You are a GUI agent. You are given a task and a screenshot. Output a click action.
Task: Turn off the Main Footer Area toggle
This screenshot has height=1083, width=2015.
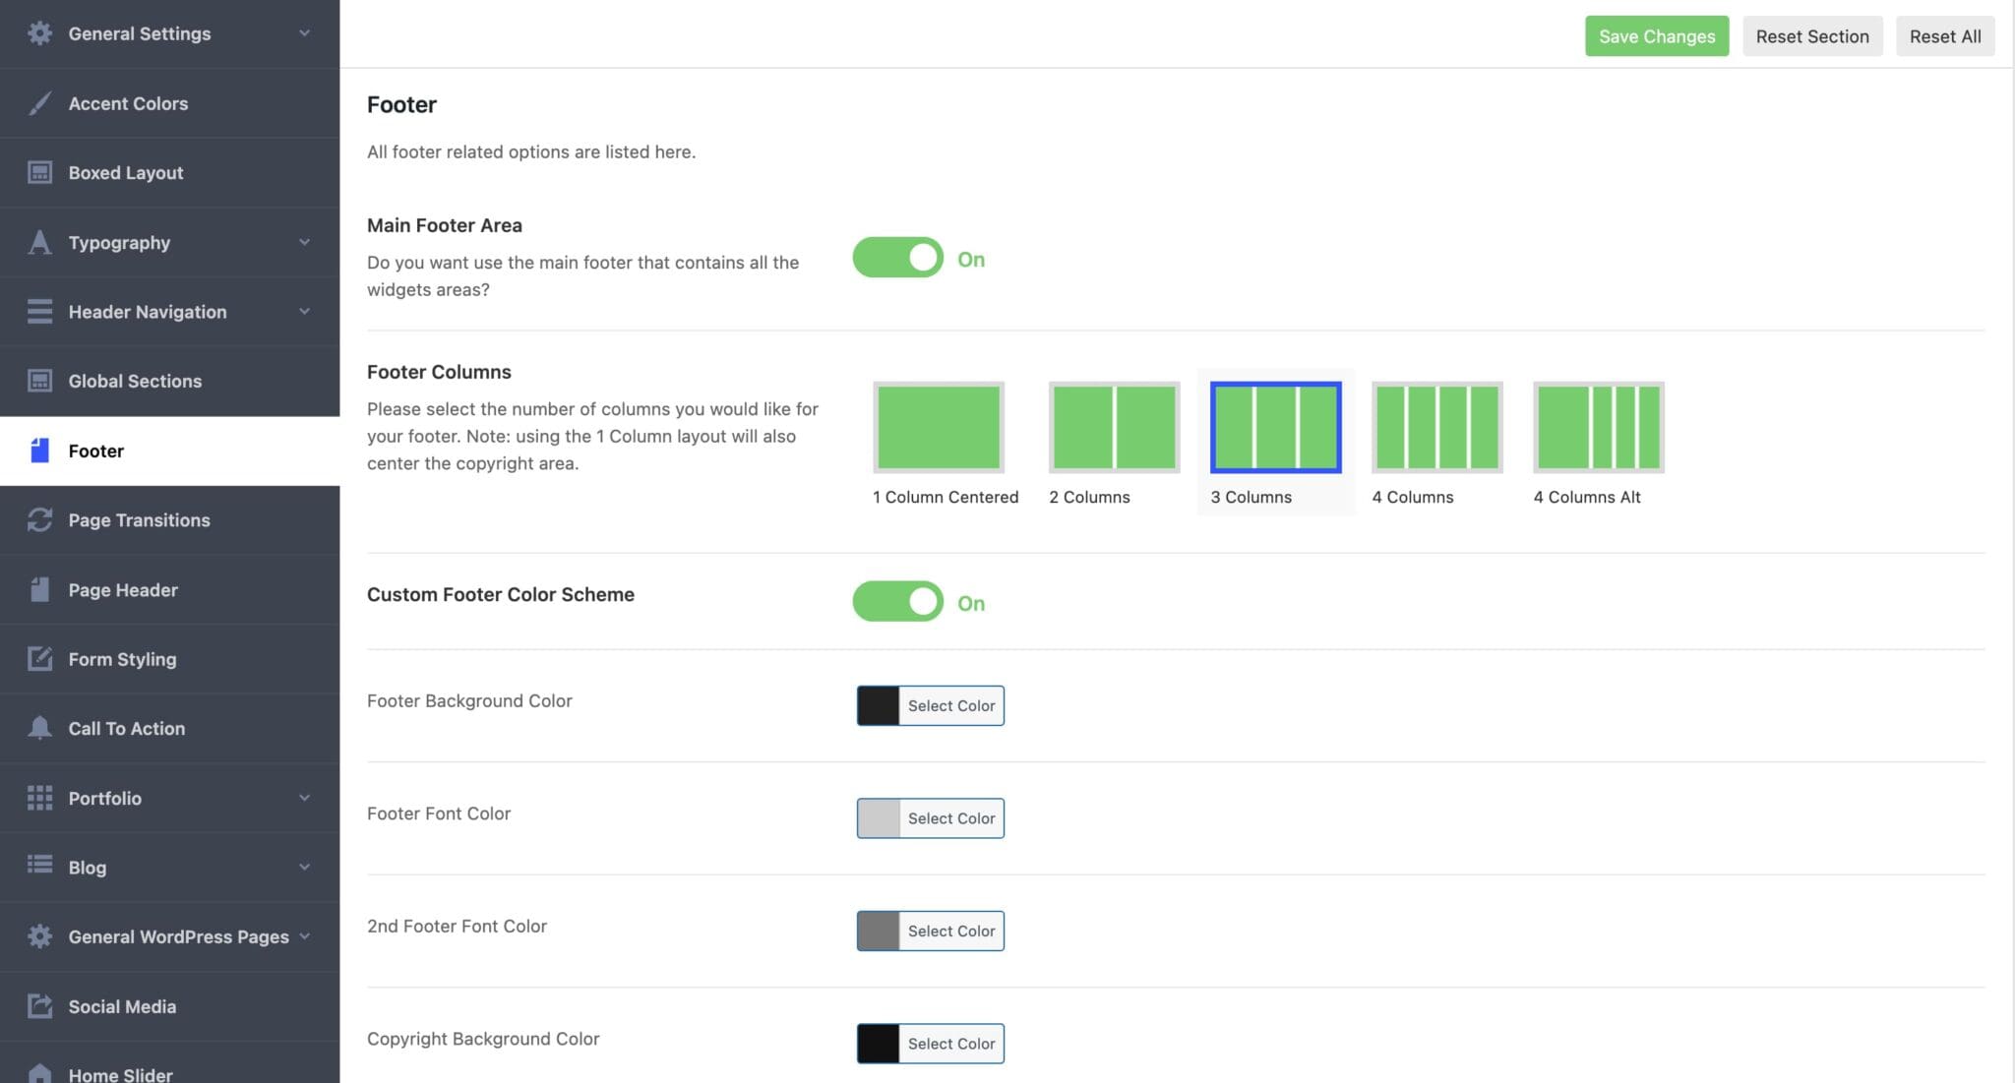pyautogui.click(x=897, y=257)
